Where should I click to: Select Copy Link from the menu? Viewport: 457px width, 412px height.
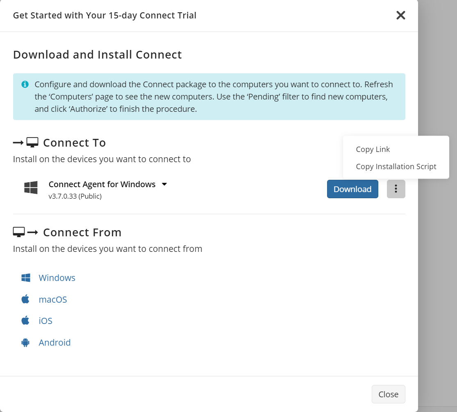click(373, 149)
